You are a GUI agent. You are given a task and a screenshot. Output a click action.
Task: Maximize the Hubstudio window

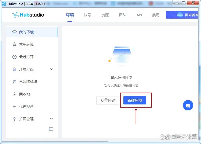pos(183,3)
